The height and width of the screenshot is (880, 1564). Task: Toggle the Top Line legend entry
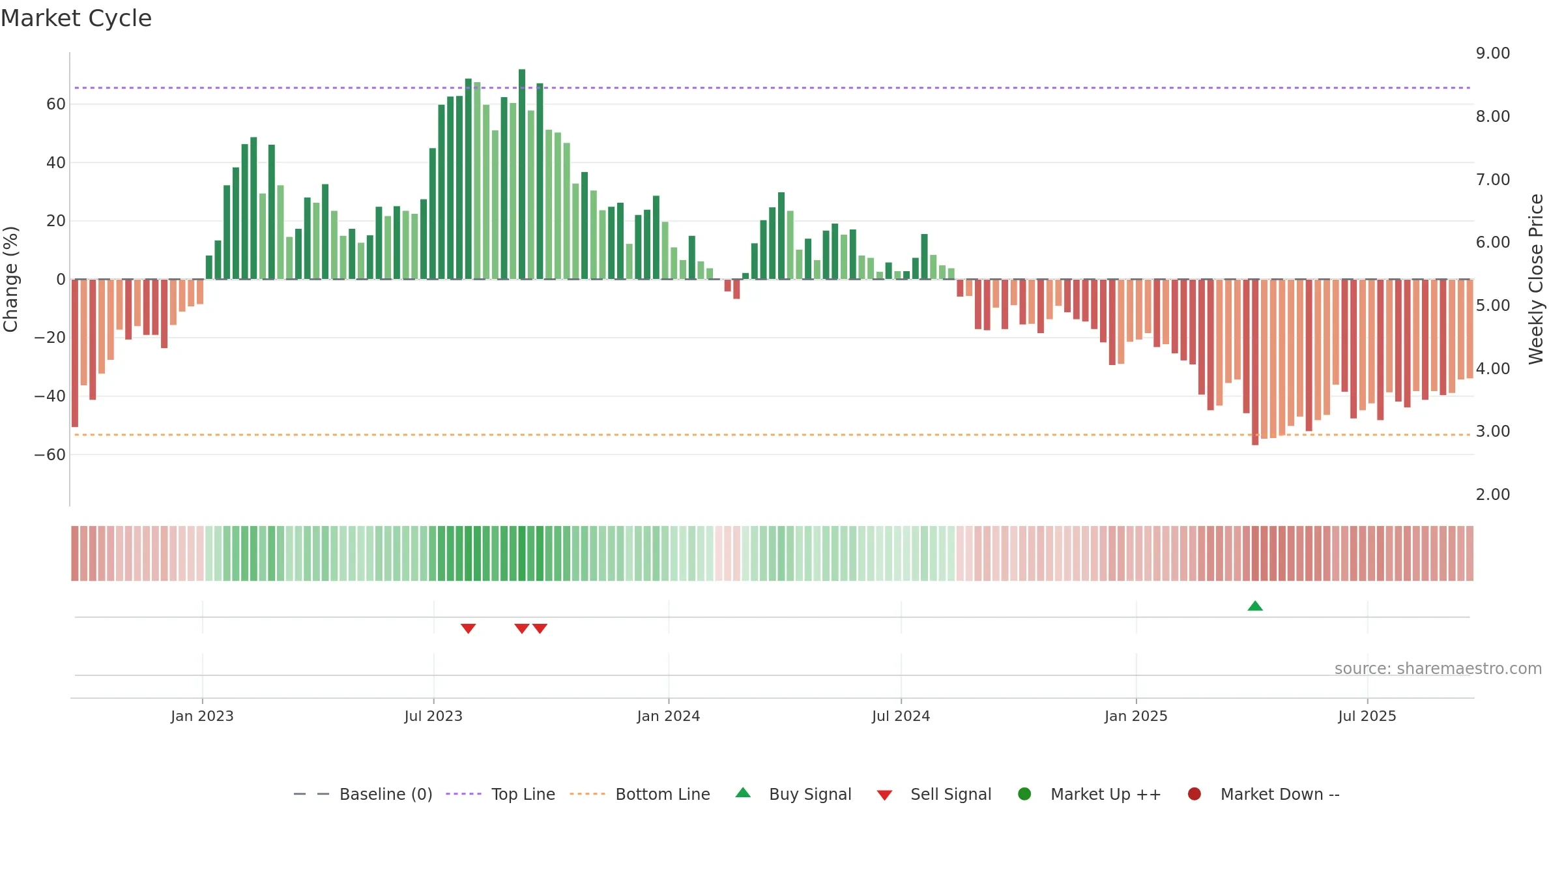pos(500,794)
